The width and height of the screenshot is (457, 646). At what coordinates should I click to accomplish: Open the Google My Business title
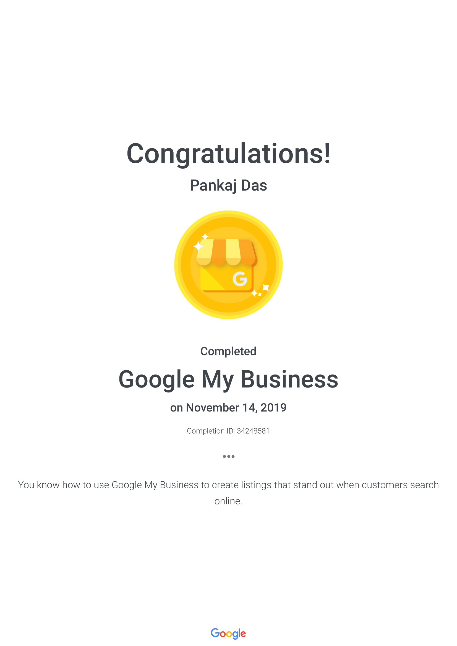tap(228, 379)
